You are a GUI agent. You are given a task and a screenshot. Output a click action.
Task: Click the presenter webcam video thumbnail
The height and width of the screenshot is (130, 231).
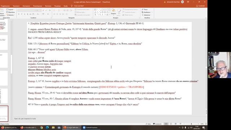tap(219, 65)
